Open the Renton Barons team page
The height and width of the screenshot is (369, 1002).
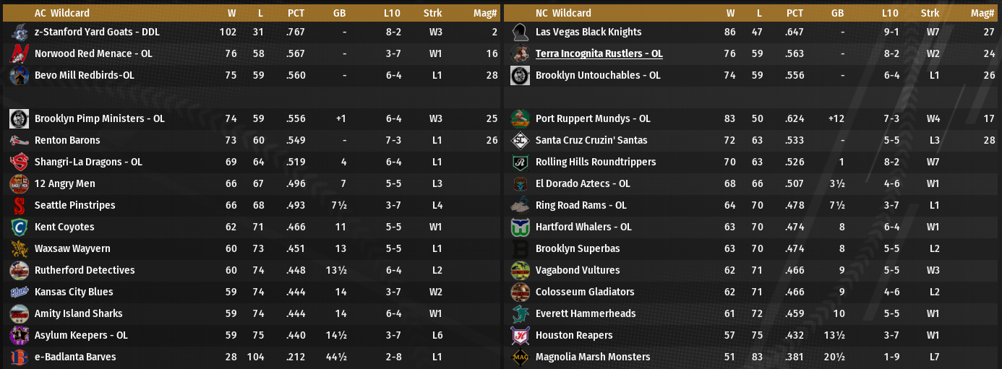[67, 141]
